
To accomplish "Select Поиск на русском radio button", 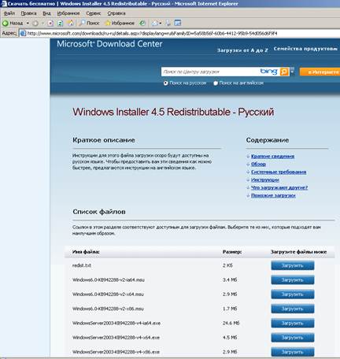I will (165, 83).
